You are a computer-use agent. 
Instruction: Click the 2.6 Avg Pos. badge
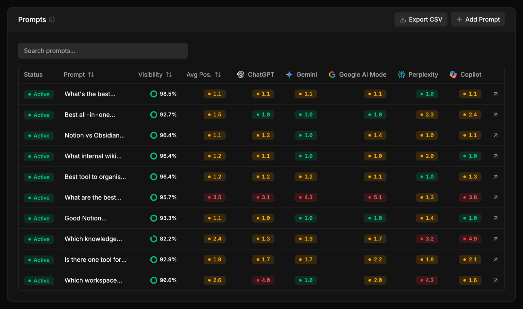coord(214,280)
